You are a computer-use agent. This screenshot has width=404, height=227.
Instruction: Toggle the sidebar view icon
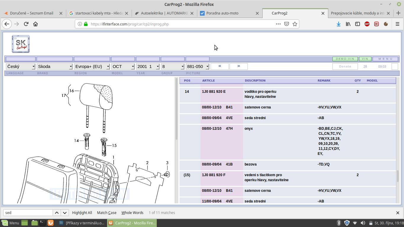(358, 24)
